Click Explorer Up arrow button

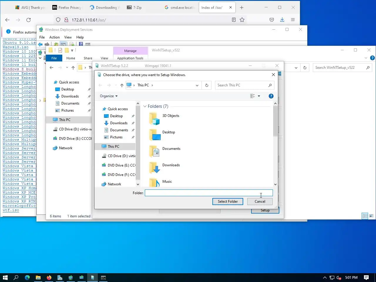click(73, 68)
